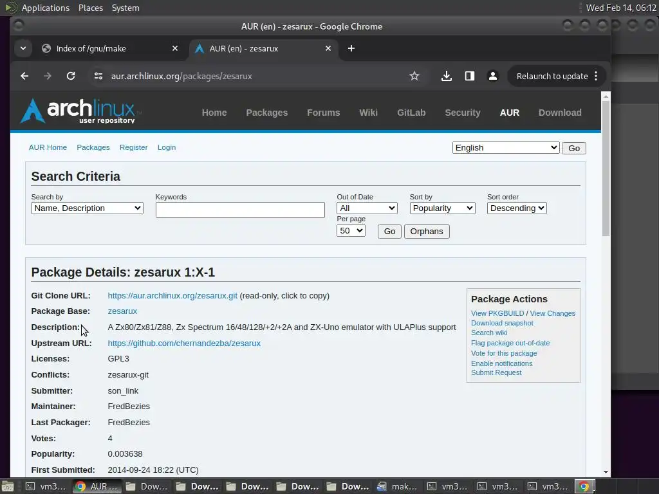Image resolution: width=659 pixels, height=494 pixels.
Task: Click the scrollbar down arrow
Action: 606,471
